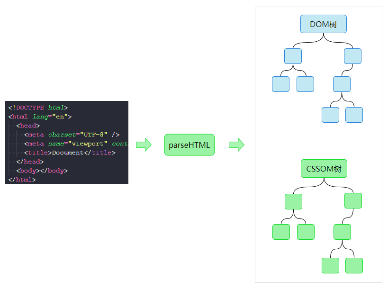
Task: Select the CSSOM树 root node
Action: pyautogui.click(x=324, y=169)
